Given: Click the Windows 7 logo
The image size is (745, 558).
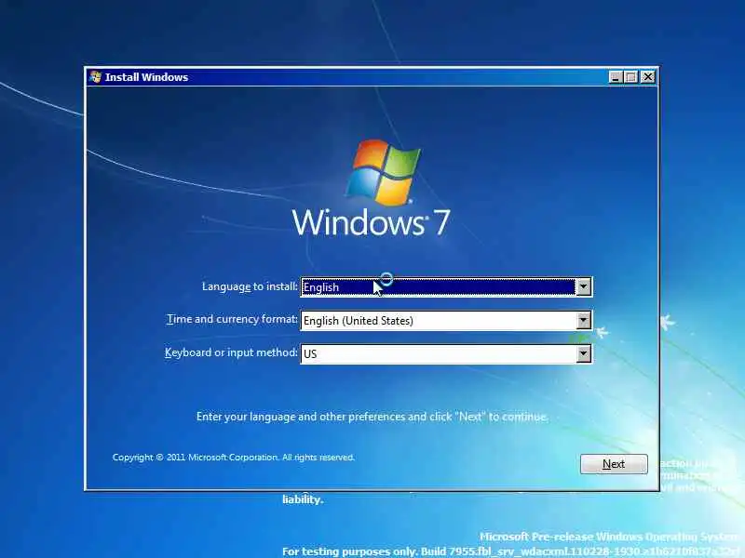Looking at the screenshot, I should [x=371, y=189].
